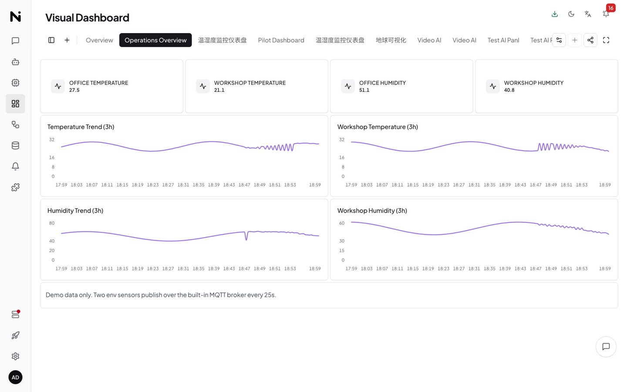Open the chat icon in sidebar

[15, 41]
